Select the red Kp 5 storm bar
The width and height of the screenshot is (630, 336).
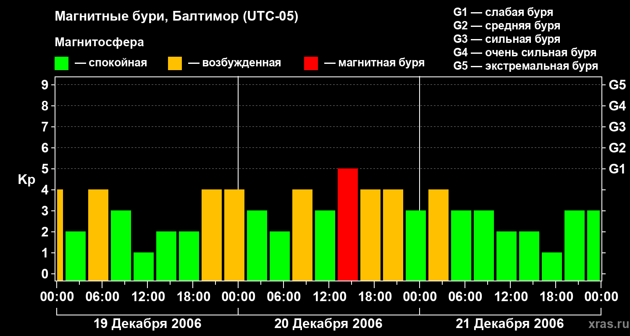tap(348, 224)
